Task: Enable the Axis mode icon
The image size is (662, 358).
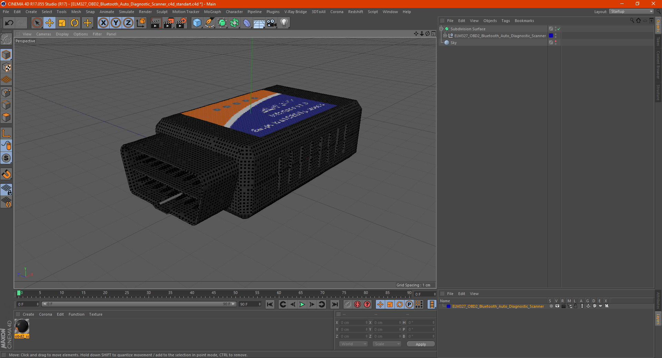Action: pyautogui.click(x=6, y=133)
